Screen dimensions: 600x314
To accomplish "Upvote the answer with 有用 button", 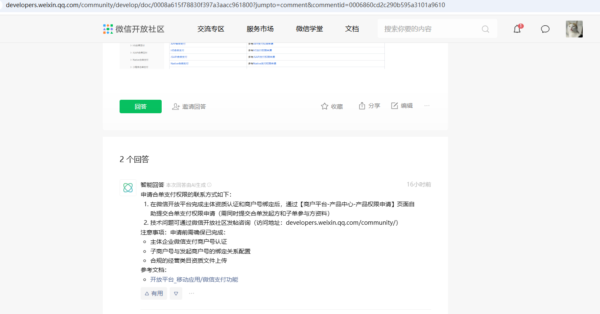I will pos(154,293).
